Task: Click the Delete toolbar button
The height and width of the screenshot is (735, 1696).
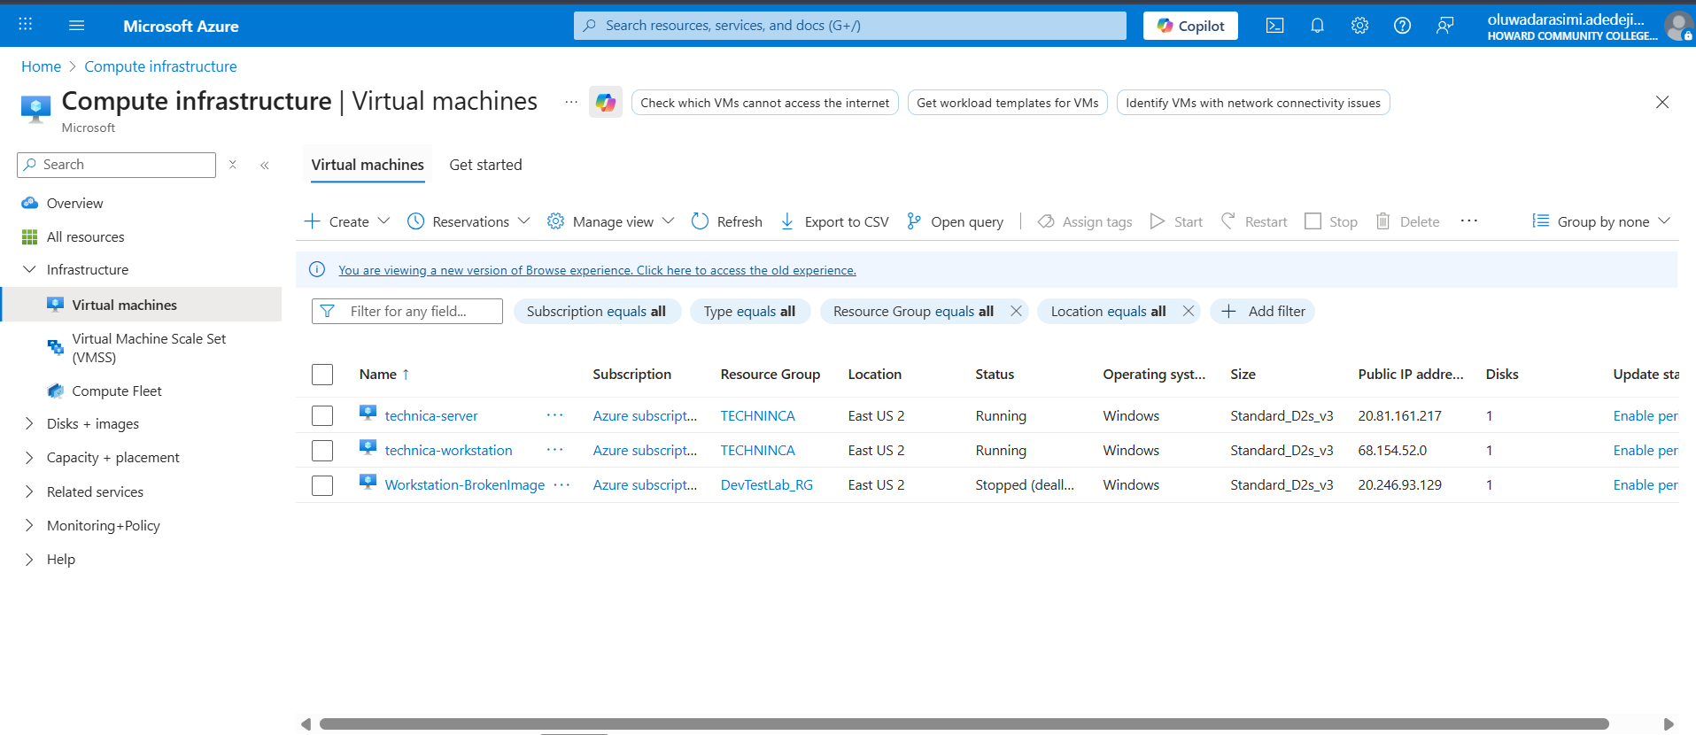Action: pos(1407,221)
